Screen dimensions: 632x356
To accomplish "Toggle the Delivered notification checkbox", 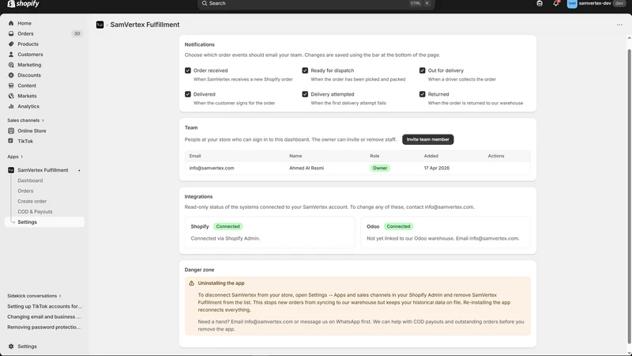I will [188, 94].
